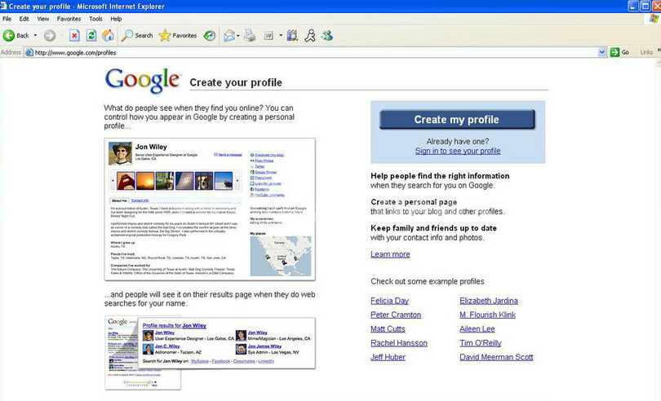Open Rachel Hansson example profile

click(399, 343)
